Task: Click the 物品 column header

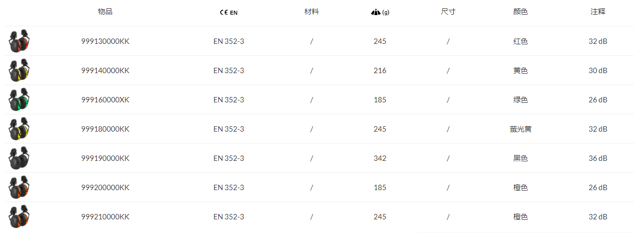Action: pyautogui.click(x=105, y=12)
